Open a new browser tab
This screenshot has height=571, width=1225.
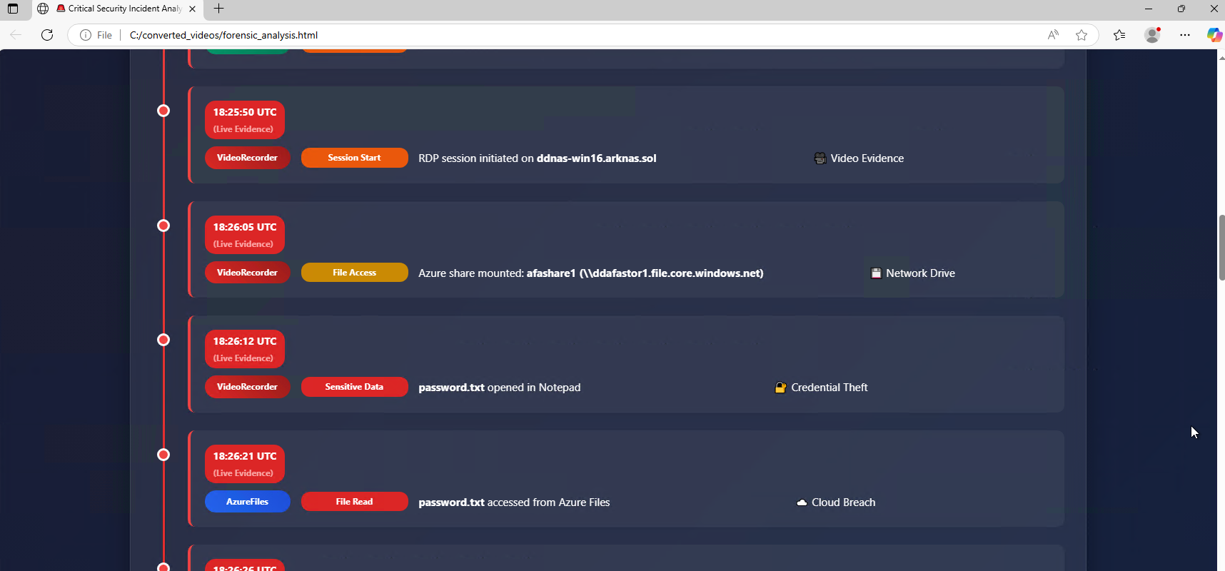tap(219, 9)
